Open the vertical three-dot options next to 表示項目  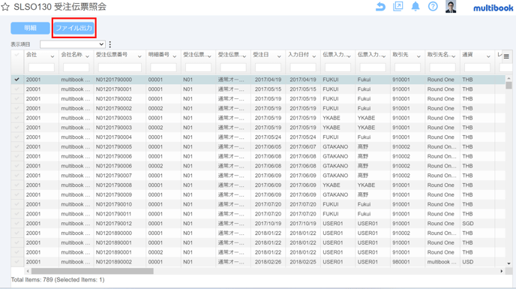pos(110,44)
